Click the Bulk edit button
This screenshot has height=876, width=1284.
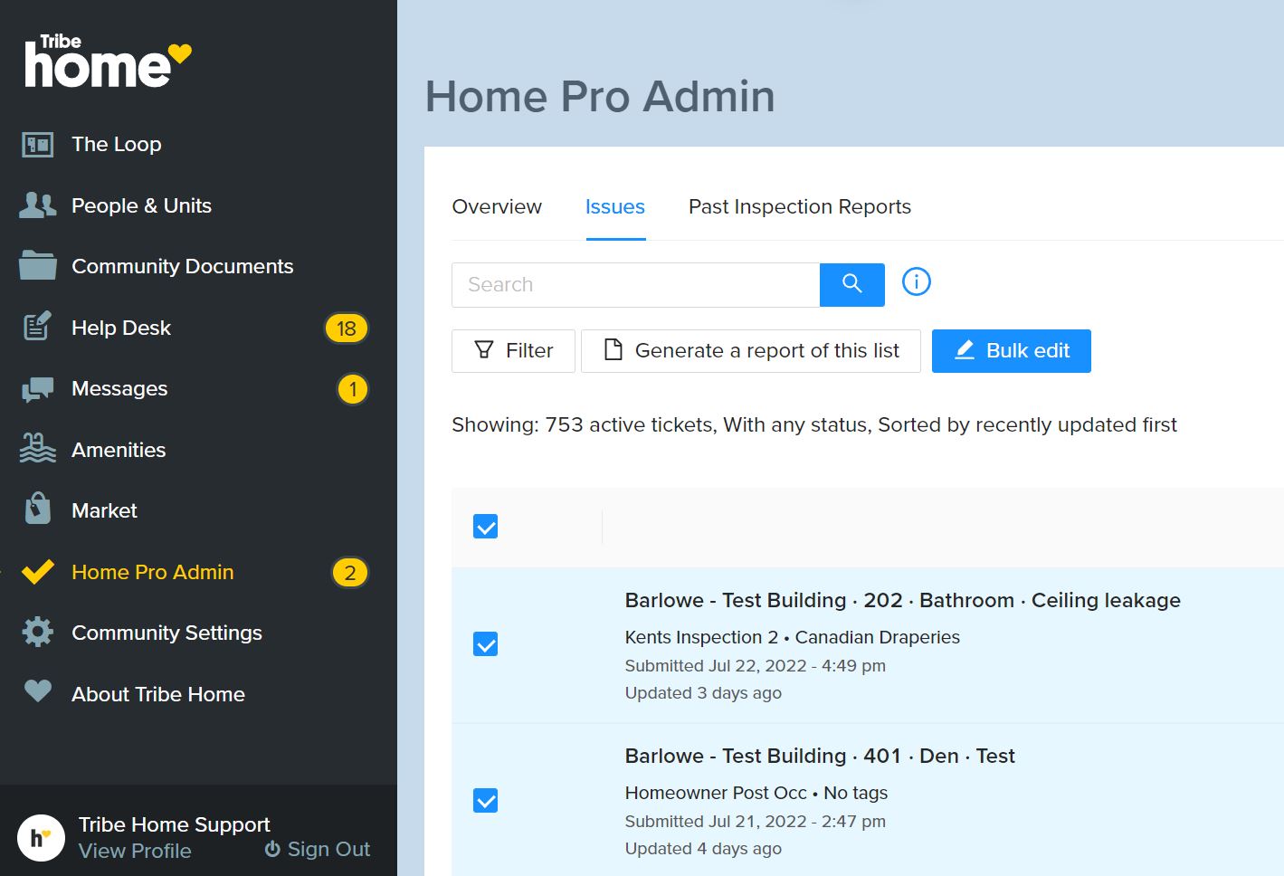click(x=1012, y=350)
